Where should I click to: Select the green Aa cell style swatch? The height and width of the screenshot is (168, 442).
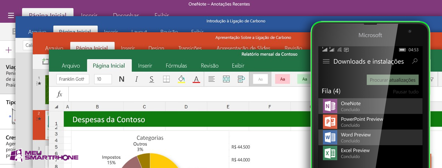tap(305, 79)
